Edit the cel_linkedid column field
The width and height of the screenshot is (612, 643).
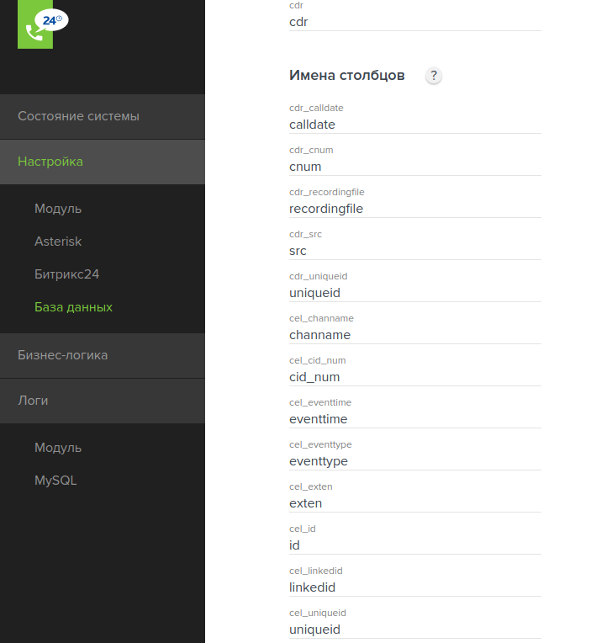pos(415,587)
